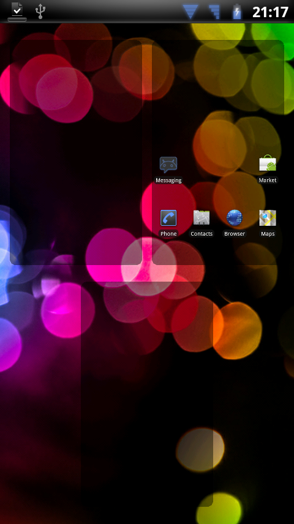Launch the Market shopping bag icon
Viewport: 294px width, 524px height.
point(268,164)
